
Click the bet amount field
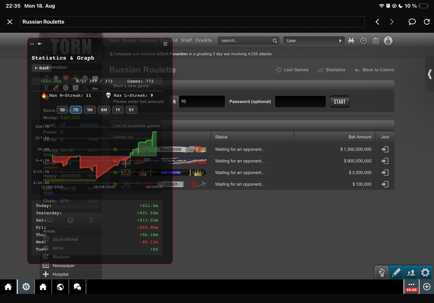(x=202, y=102)
